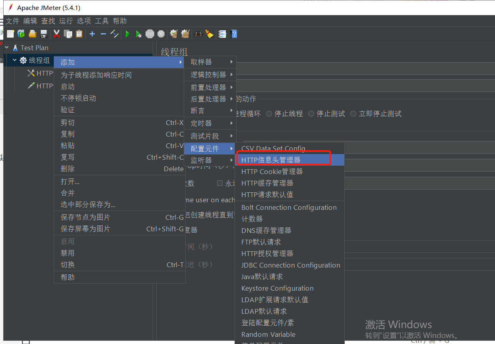This screenshot has height=344, width=495.
Task: Click the Help question mark icon
Action: click(234, 34)
